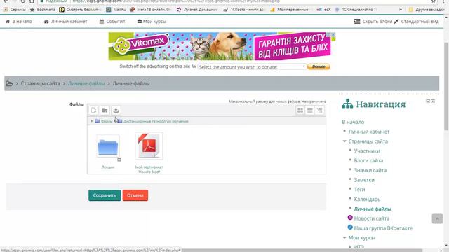This screenshot has height=252, width=449.
Task: Open the Мой сертификат Moodle PDF file
Action: pos(149,146)
